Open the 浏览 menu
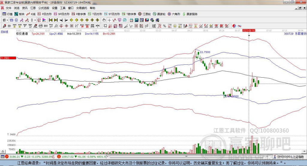 pyautogui.click(x=17, y=8)
